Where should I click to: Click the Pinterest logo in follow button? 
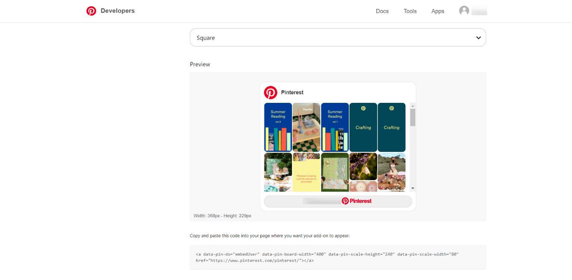(345, 201)
